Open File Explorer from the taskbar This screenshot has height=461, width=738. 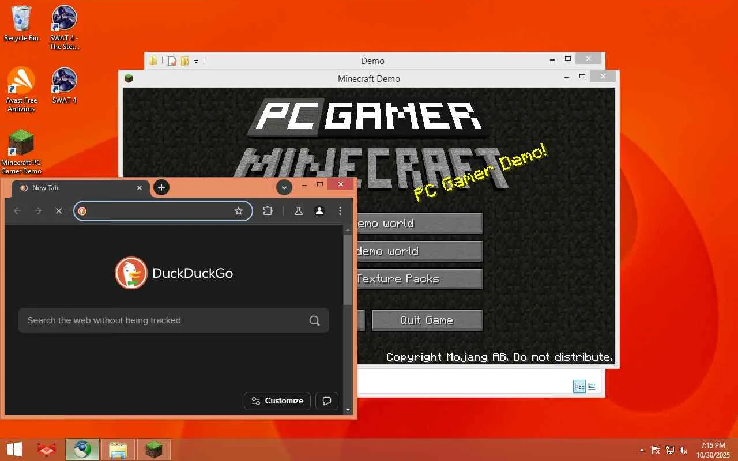[118, 449]
